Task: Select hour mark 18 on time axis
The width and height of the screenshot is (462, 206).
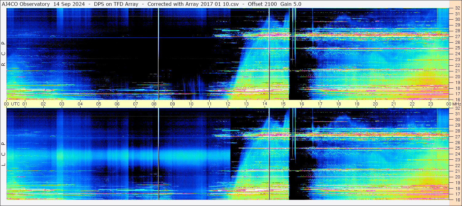Action: click(338, 104)
